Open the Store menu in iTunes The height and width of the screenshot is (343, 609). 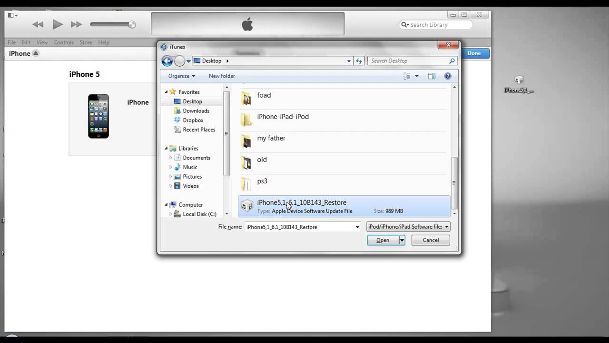(86, 42)
